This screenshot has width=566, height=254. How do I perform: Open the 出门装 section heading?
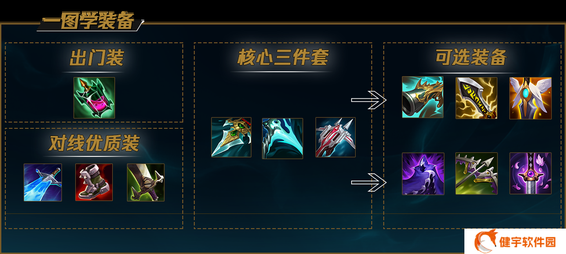pyautogui.click(x=97, y=58)
